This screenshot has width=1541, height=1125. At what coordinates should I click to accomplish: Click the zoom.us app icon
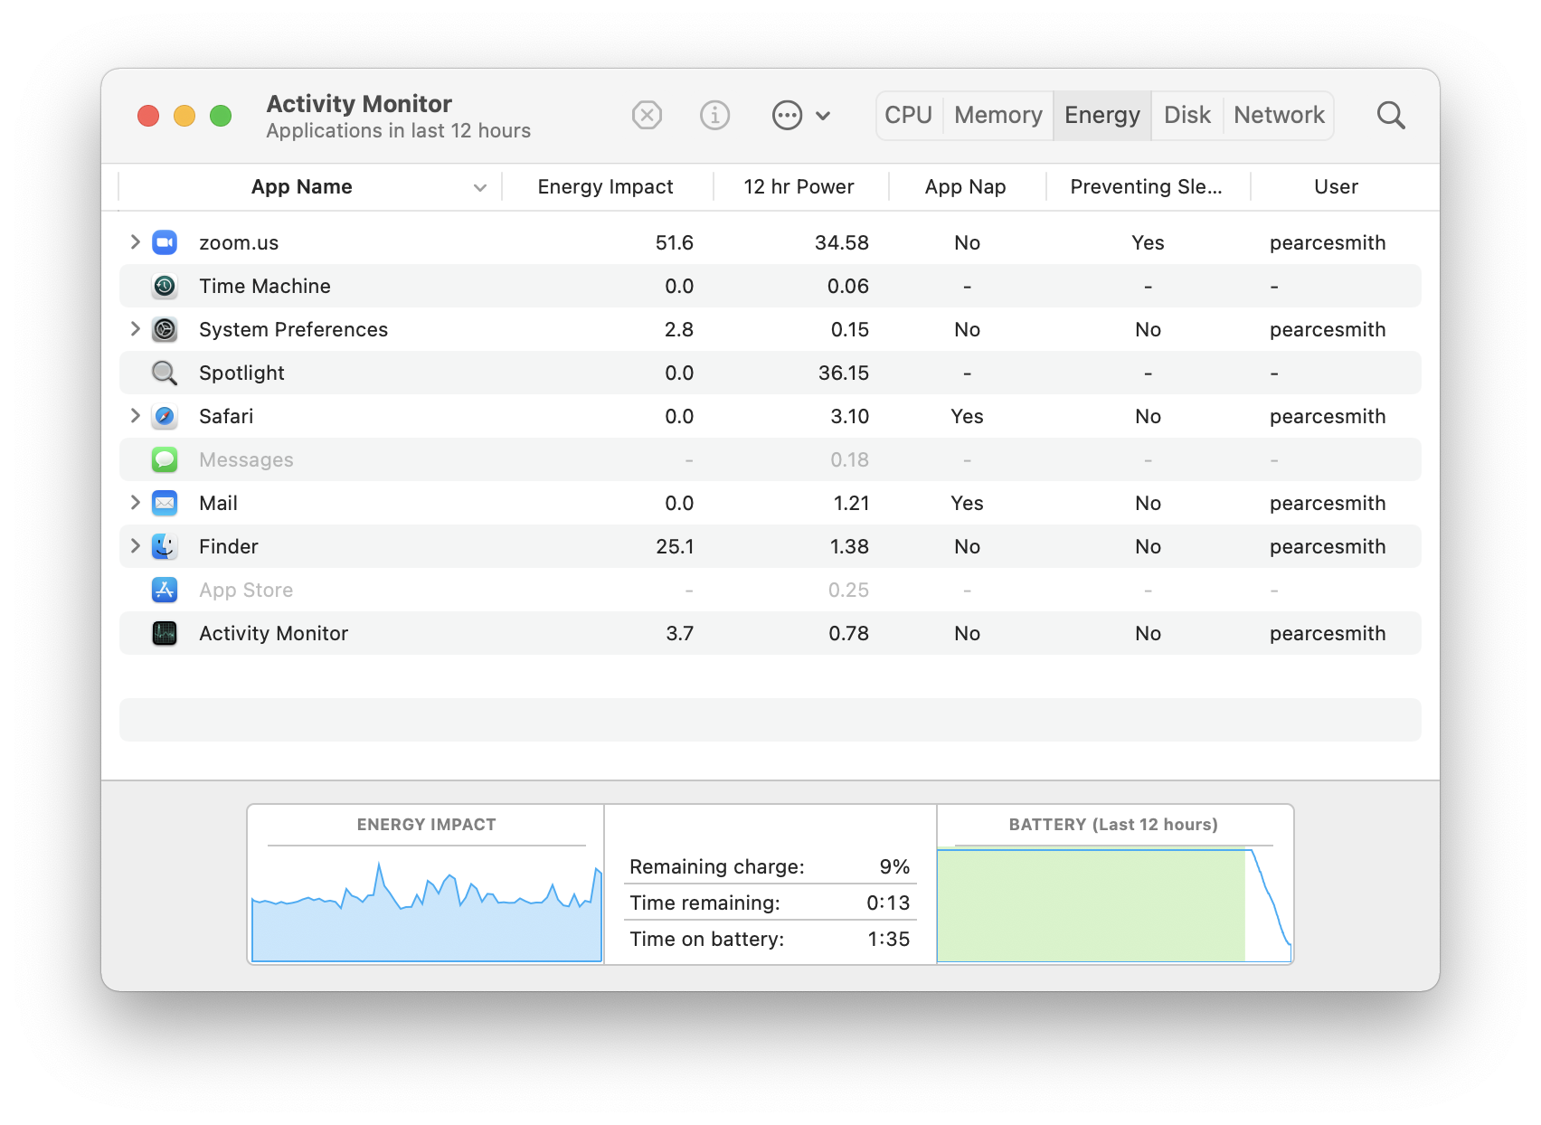point(165,242)
